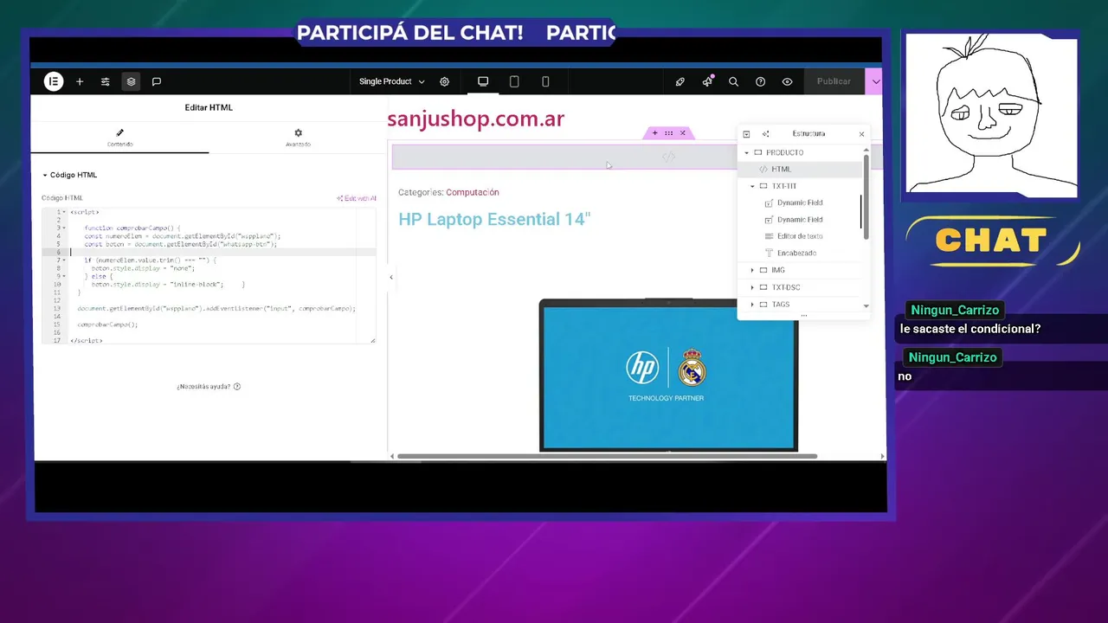This screenshot has width=1108, height=623.
Task: Close the Estructura panel
Action: coord(861,134)
